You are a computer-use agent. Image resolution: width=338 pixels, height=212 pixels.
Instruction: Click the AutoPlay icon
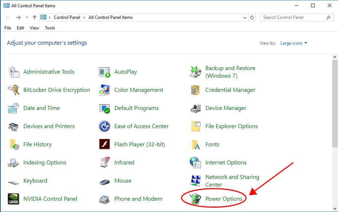pos(105,72)
